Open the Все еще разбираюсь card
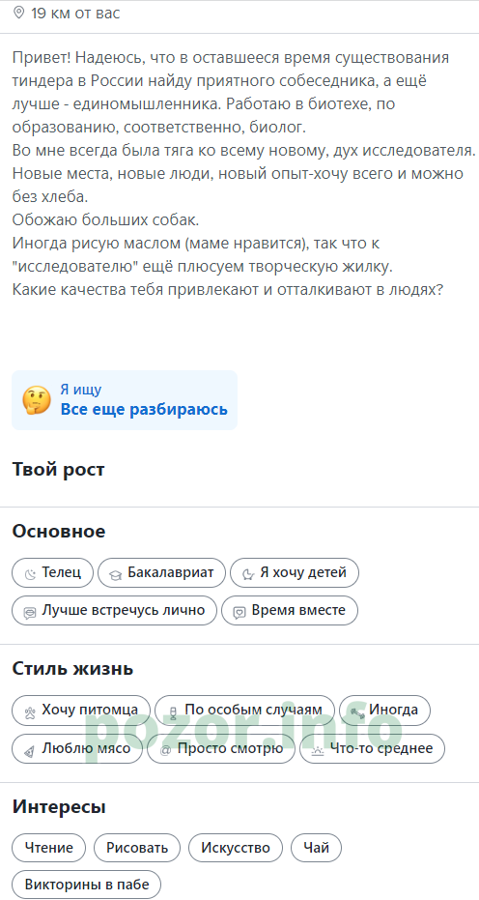479x900 pixels. pyautogui.click(x=125, y=400)
